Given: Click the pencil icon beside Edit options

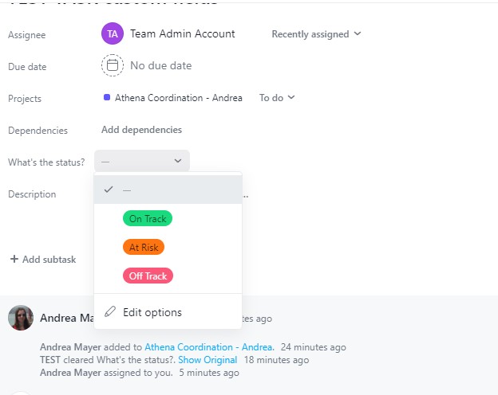Looking at the screenshot, I should tap(110, 312).
